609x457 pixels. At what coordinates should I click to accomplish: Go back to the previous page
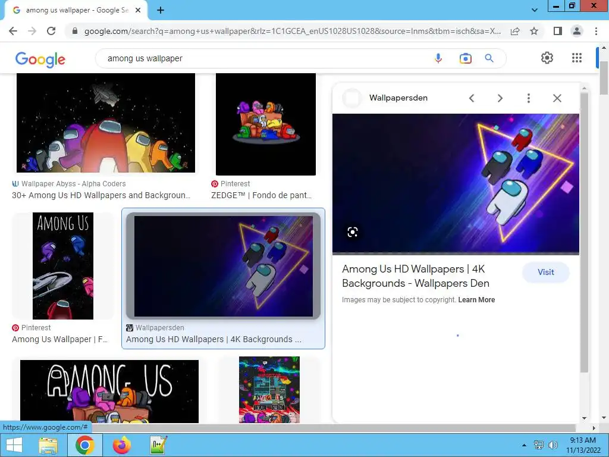[x=13, y=31]
